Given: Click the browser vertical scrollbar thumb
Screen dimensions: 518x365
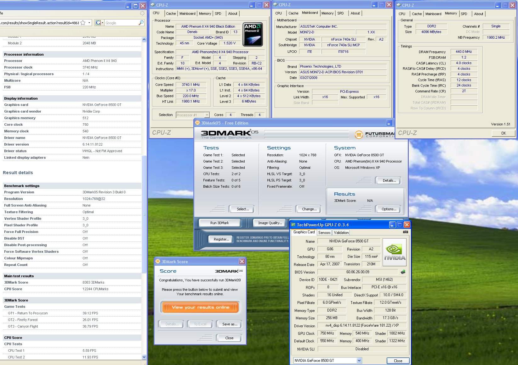Looking at the screenshot, I should click(x=144, y=214).
